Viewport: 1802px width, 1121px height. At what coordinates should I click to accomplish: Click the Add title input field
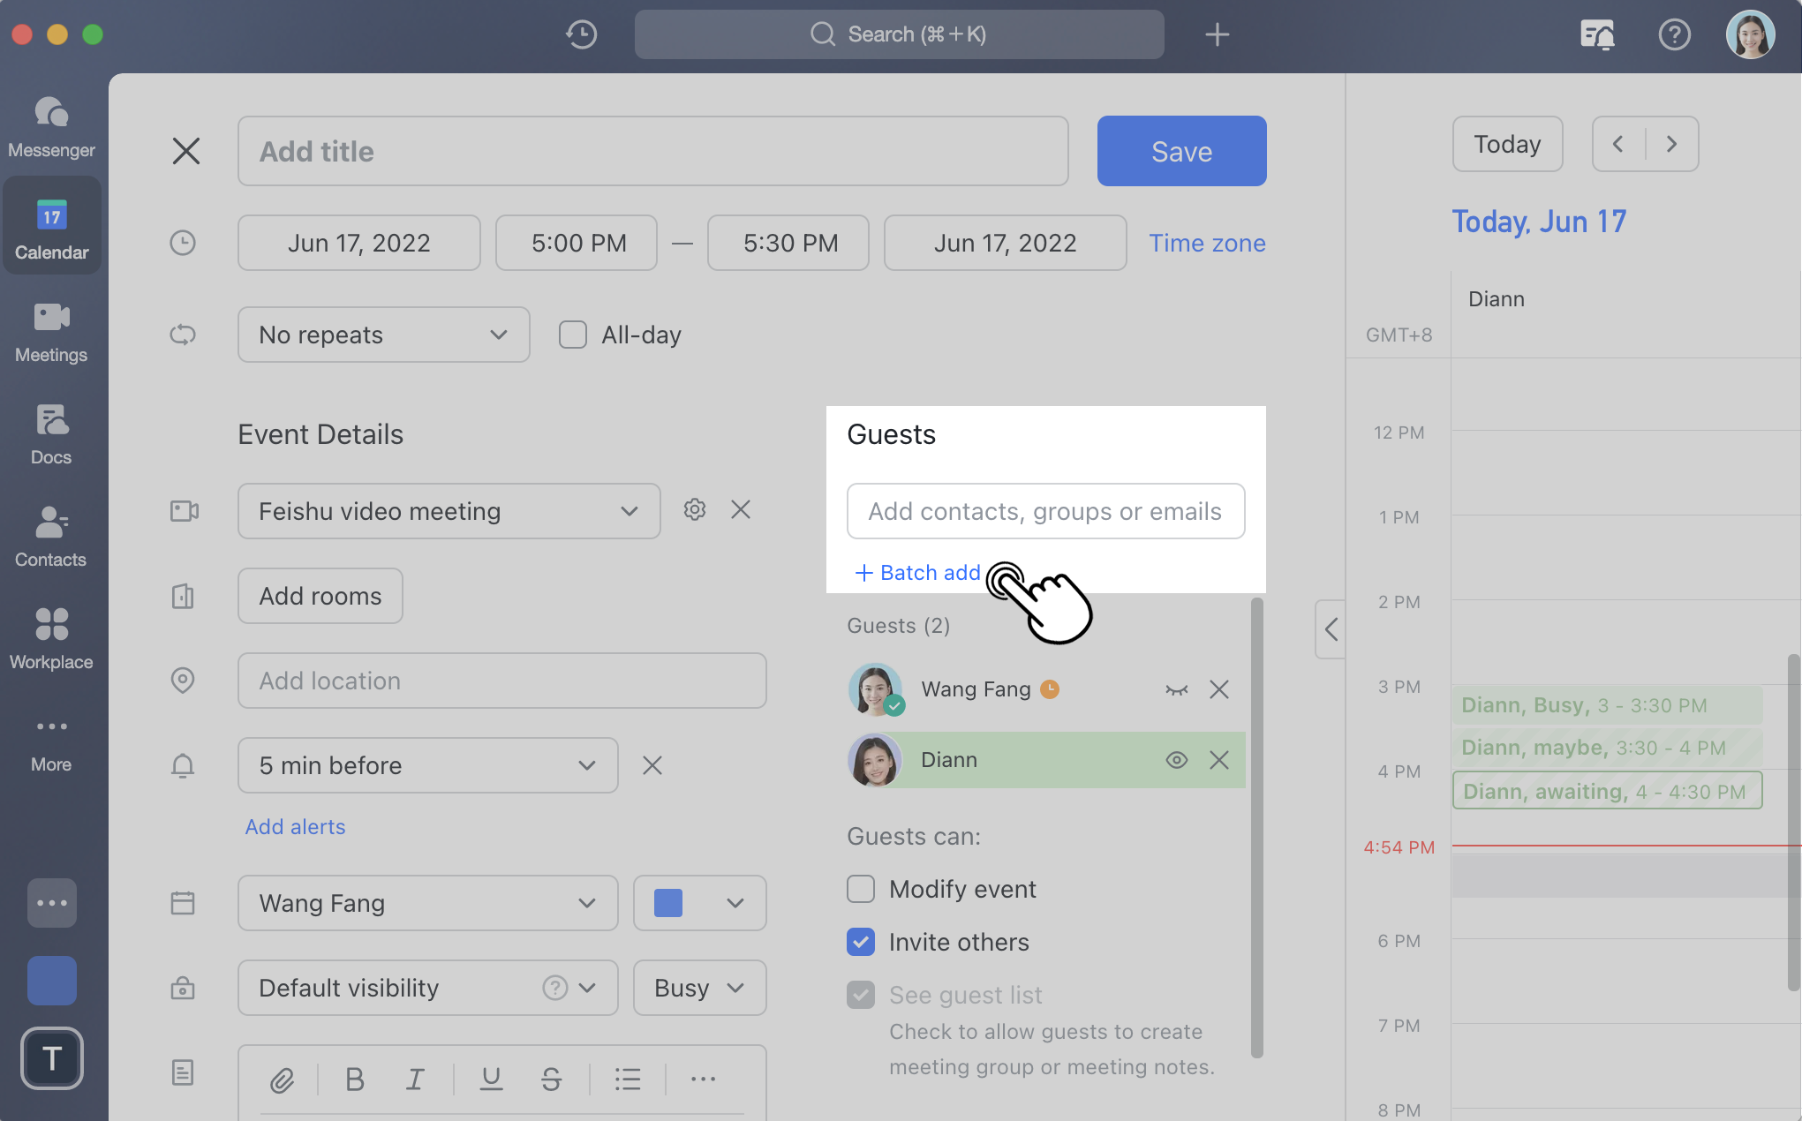(x=652, y=151)
